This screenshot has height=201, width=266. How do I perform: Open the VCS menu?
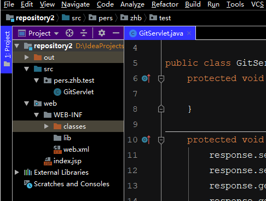tap(257, 4)
